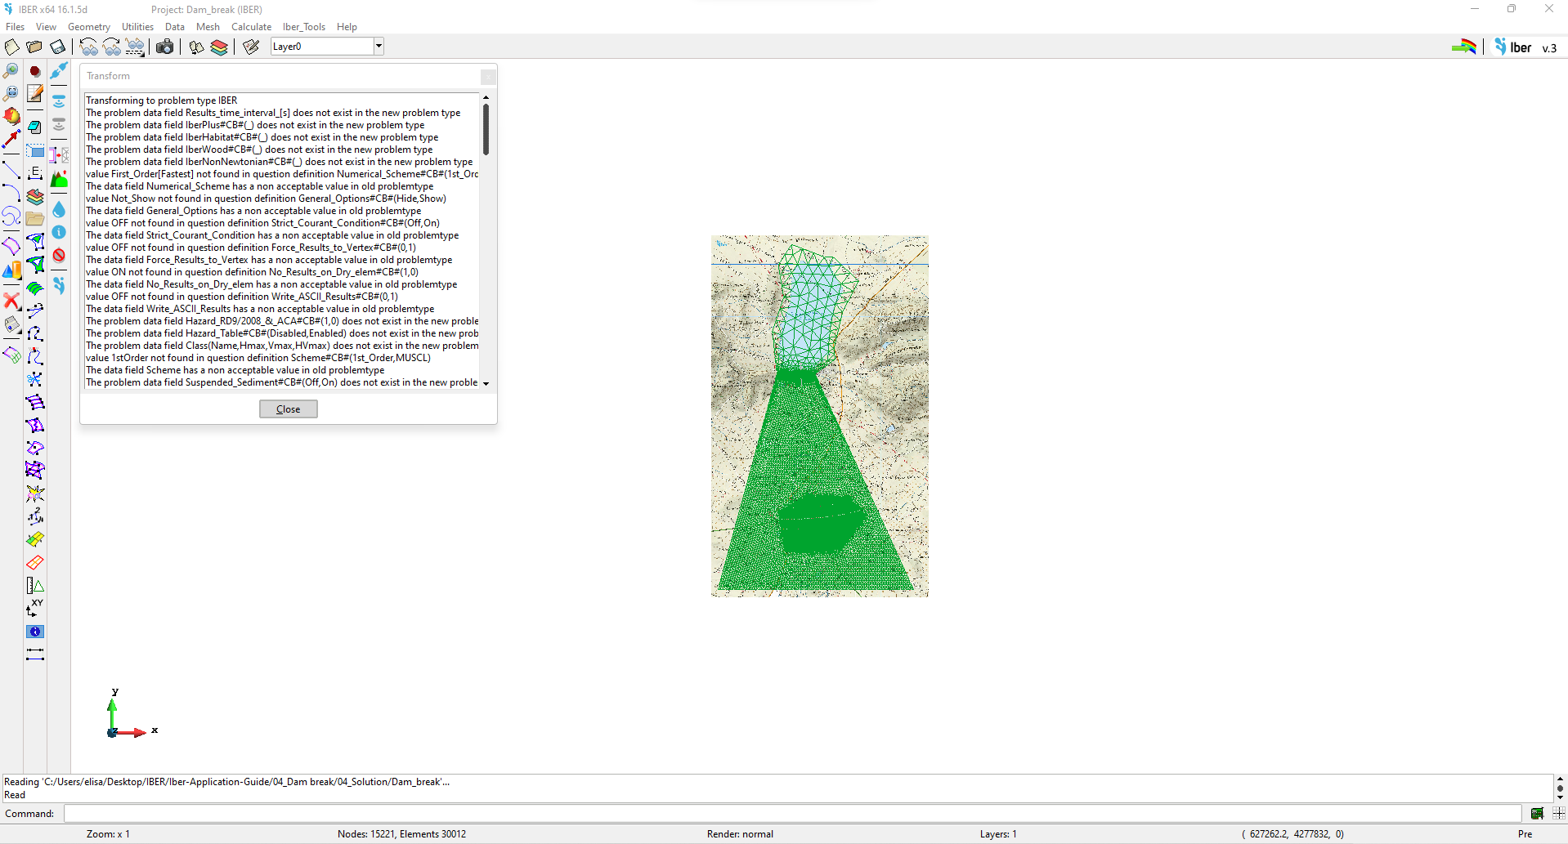Click the ruler and triangle measure icon
1568x844 pixels.
[x=35, y=586]
